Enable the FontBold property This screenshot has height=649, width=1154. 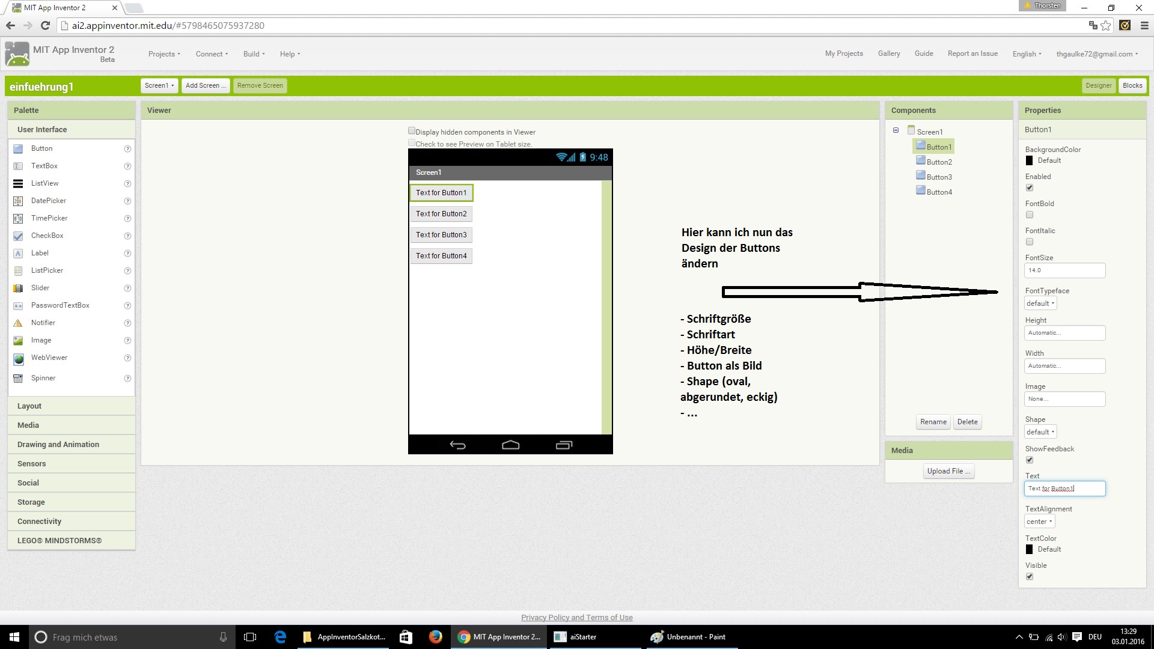(x=1030, y=215)
